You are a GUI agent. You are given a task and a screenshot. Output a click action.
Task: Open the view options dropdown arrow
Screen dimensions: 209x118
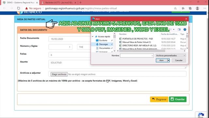tap(174, 29)
